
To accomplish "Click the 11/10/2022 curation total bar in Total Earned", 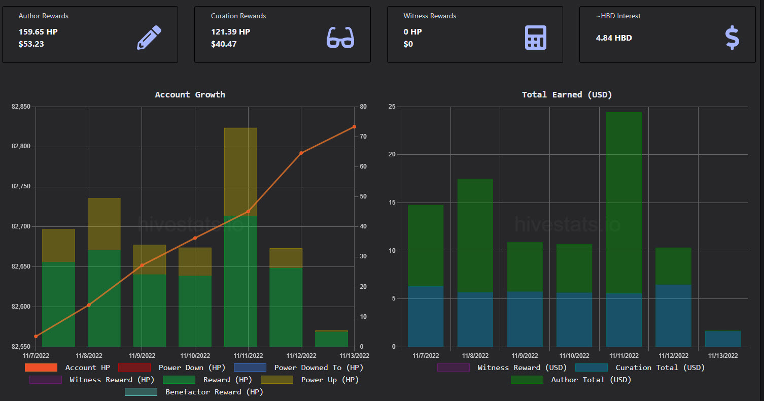I will (574, 320).
